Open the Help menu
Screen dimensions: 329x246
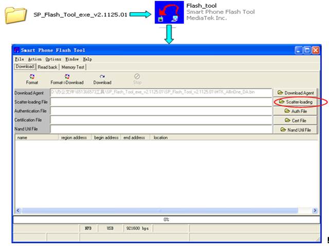click(87, 59)
